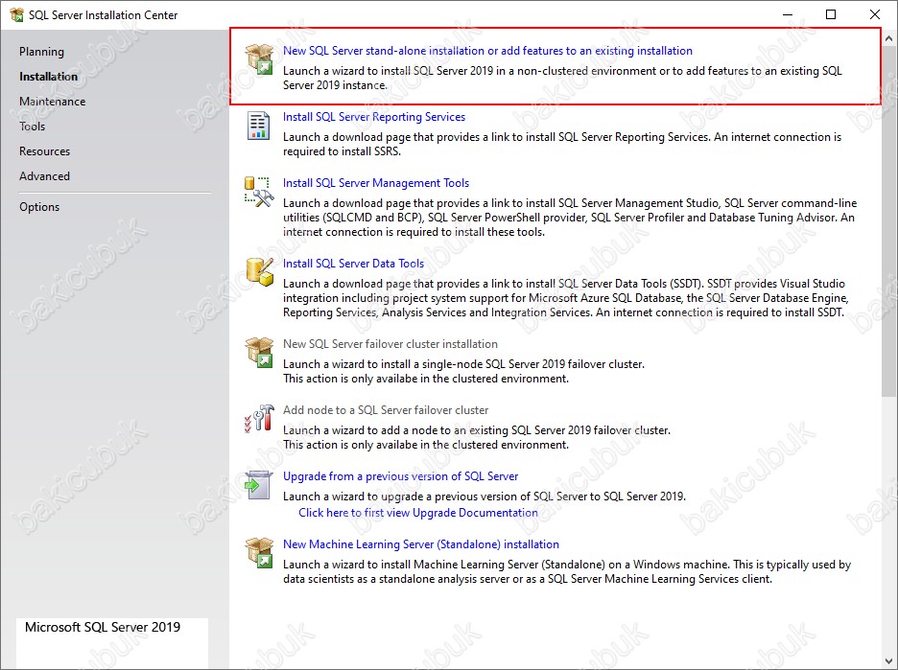Image resolution: width=898 pixels, height=670 pixels.
Task: Click the Machine Learning Server box icon
Action: [259, 553]
